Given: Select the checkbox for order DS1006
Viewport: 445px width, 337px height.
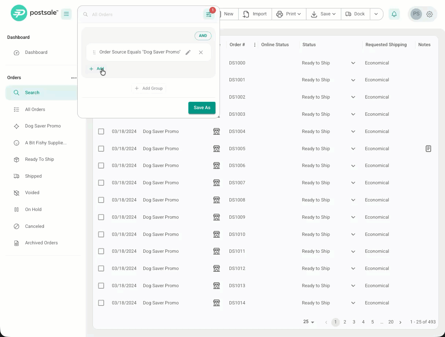Looking at the screenshot, I should pyautogui.click(x=101, y=166).
